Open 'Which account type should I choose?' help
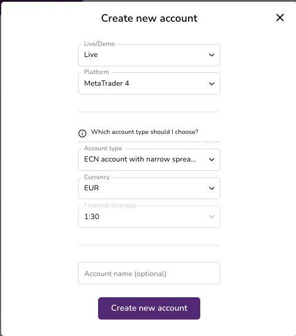Screen dimensions: 296x336 (x=144, y=132)
